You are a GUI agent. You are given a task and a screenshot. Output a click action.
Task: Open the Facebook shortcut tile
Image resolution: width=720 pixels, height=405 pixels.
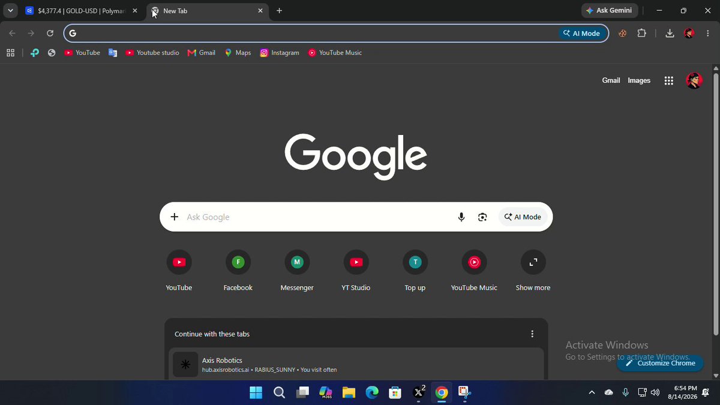pos(238,270)
